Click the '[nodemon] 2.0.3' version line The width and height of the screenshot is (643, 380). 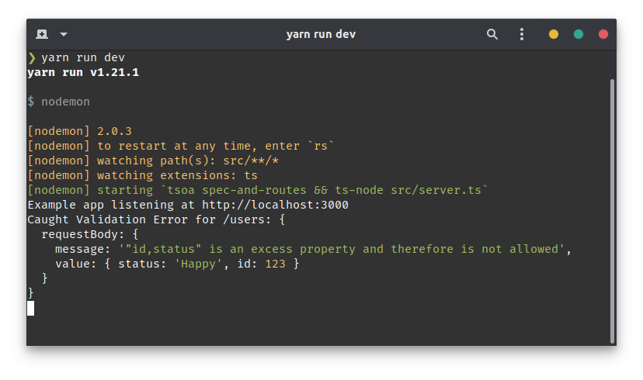click(79, 131)
